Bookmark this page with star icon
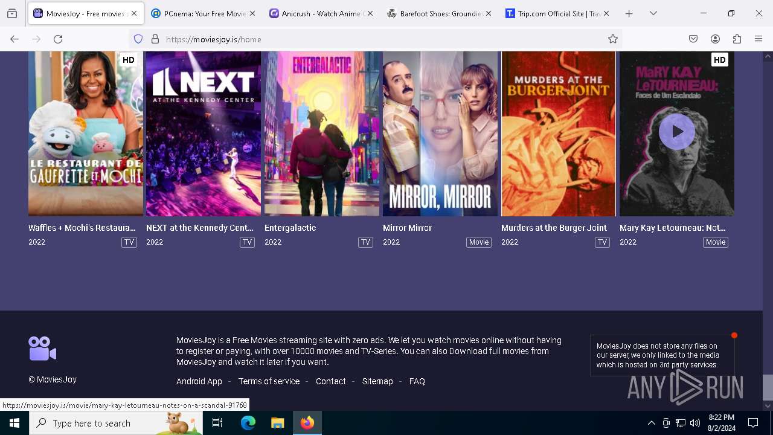 pyautogui.click(x=613, y=39)
